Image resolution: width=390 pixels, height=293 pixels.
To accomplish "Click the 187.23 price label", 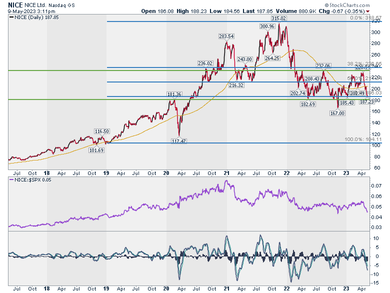I will (x=366, y=101).
